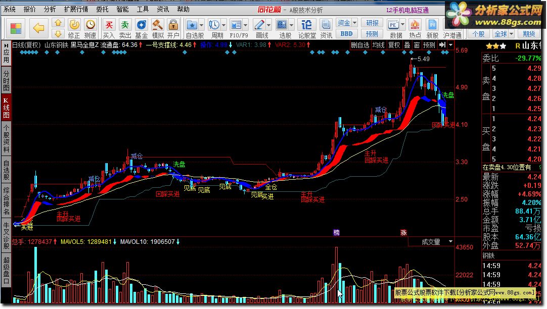Click the four-color home grid icon

pos(16,28)
